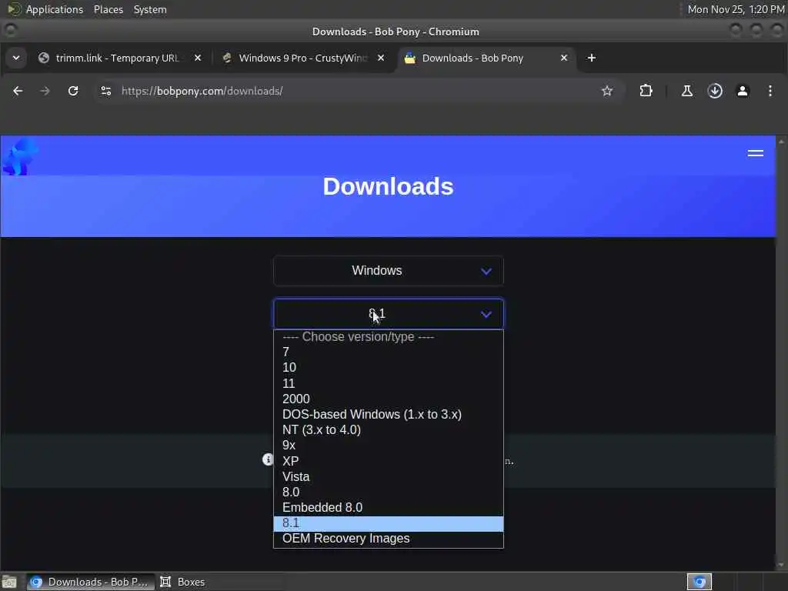Select the Vista version option

pyautogui.click(x=388, y=476)
